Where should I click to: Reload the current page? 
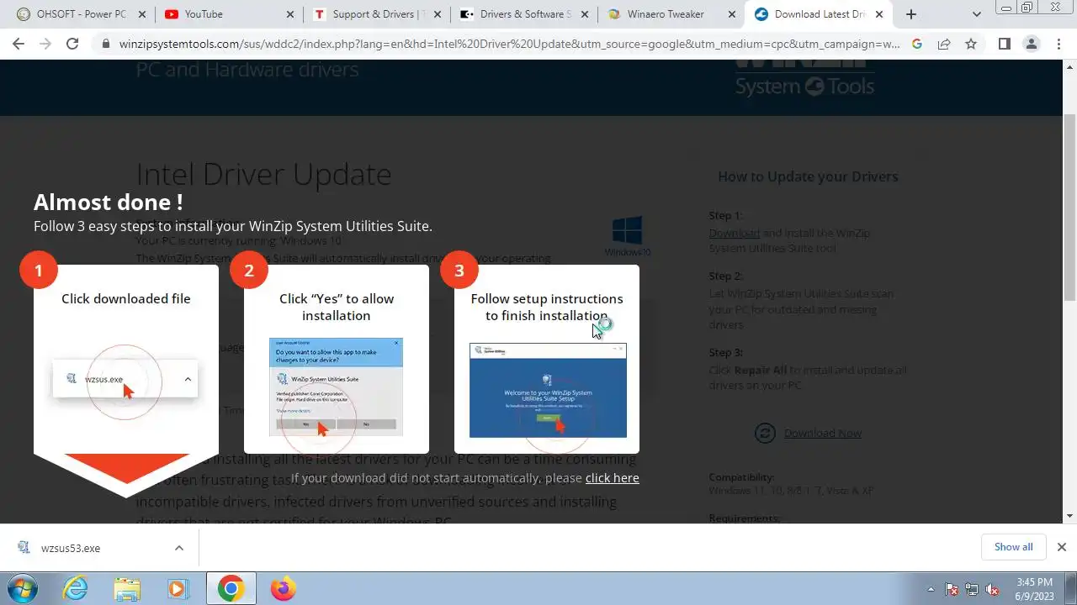click(x=72, y=45)
